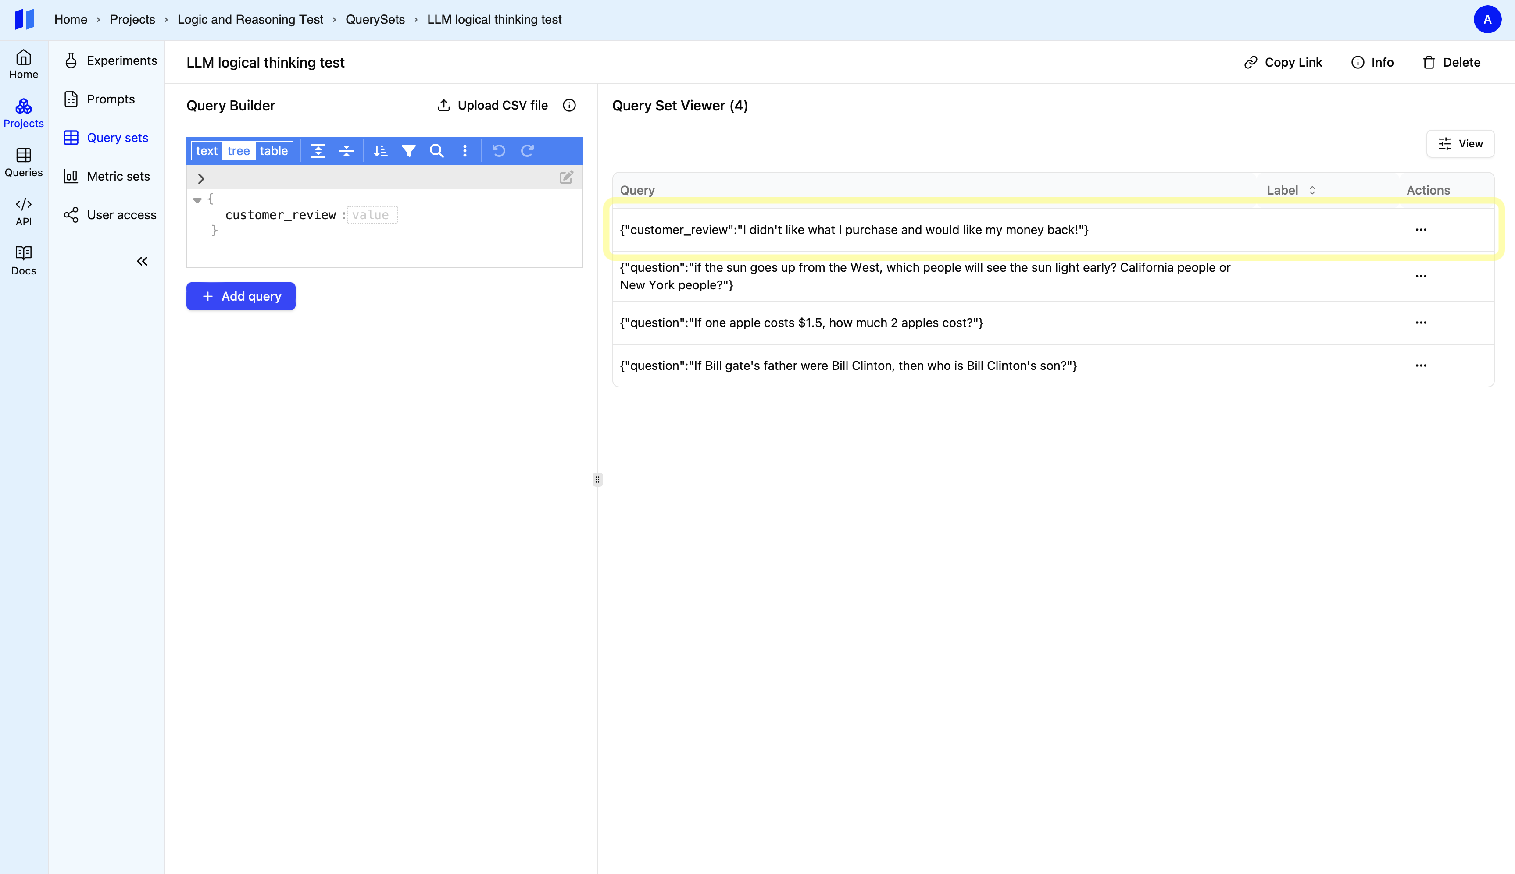Open actions menu for apple cost query

(1421, 322)
